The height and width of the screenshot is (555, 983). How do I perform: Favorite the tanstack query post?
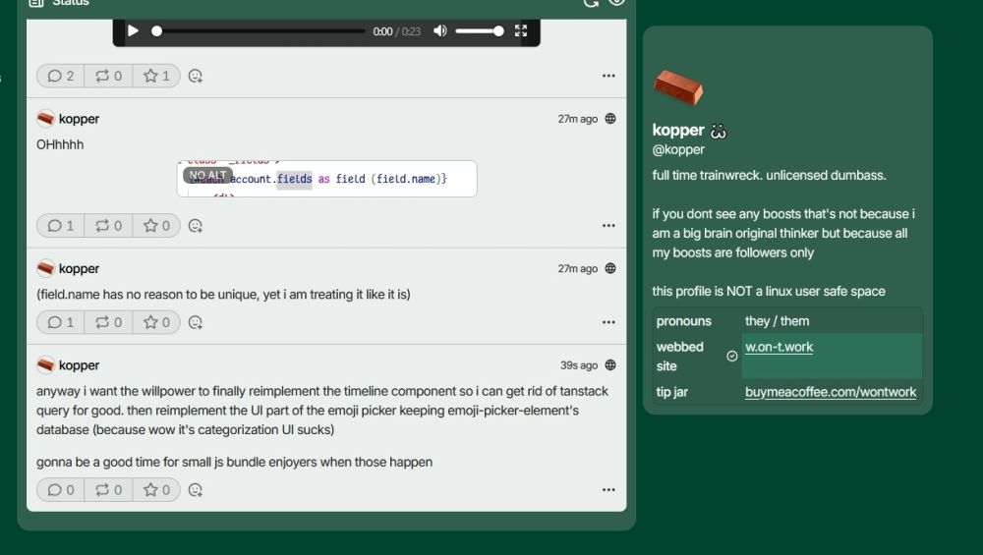tap(156, 490)
